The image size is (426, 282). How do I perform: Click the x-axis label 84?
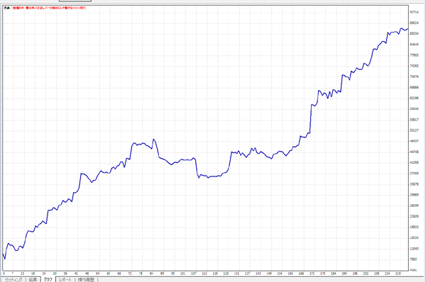click(x=151, y=273)
